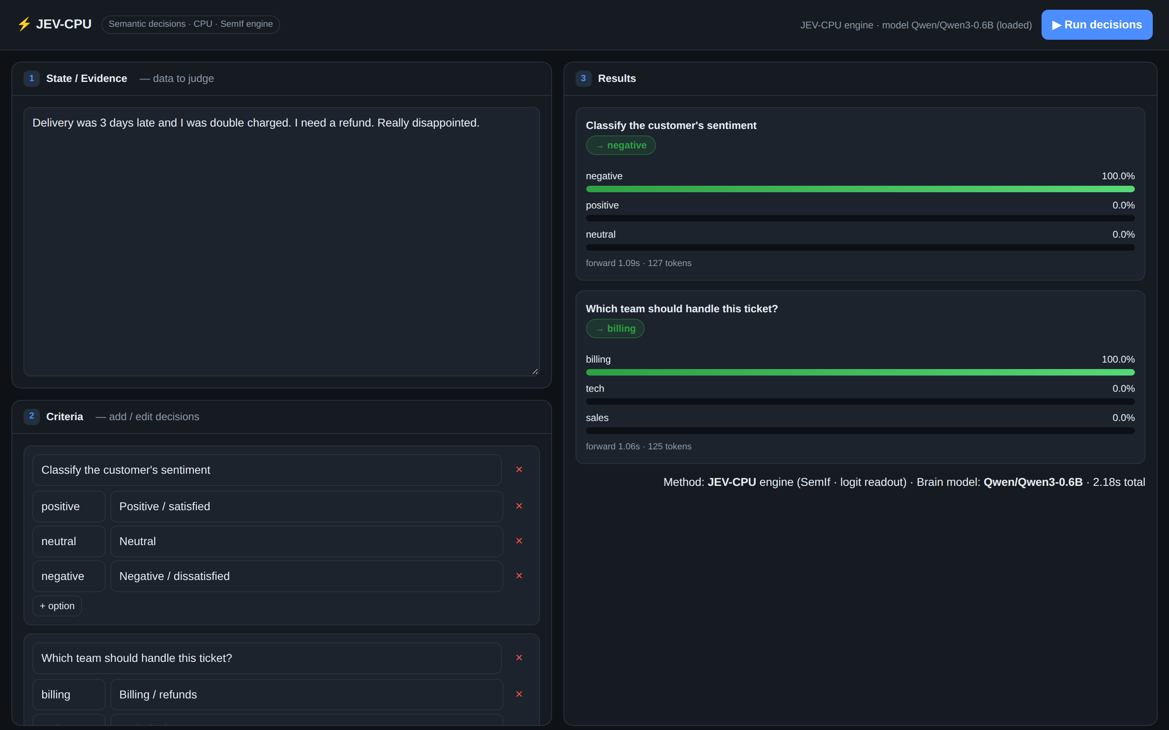Viewport: 1169px width, 730px height.
Task: Click the 'forward 1.09s · 127 tokens' text
Action: (638, 263)
